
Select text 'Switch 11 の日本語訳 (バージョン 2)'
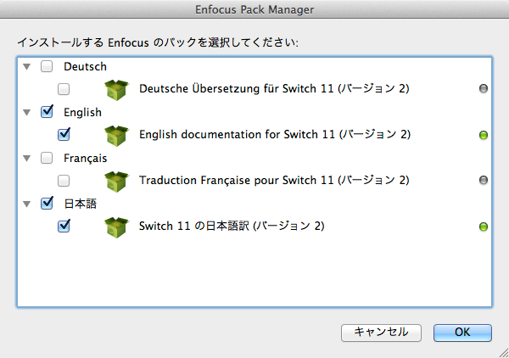point(232,226)
